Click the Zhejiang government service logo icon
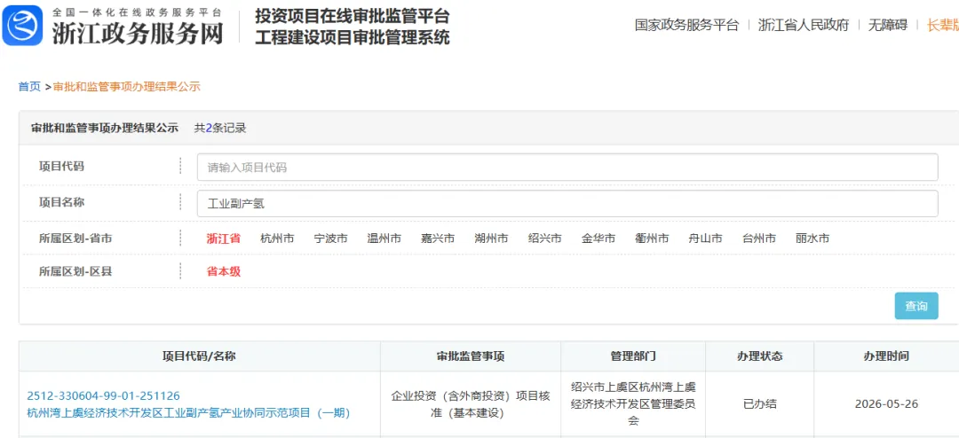The image size is (959, 438). coord(22,26)
